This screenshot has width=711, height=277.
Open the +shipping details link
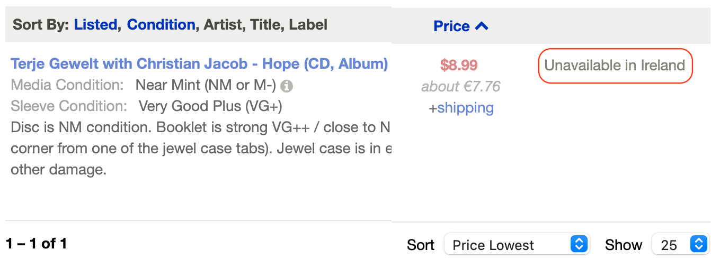click(461, 108)
